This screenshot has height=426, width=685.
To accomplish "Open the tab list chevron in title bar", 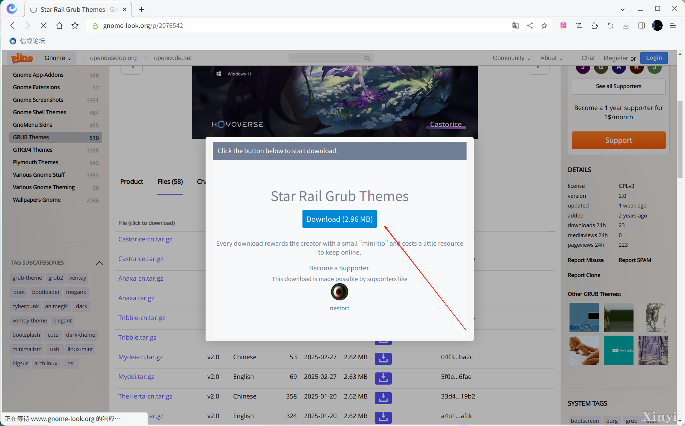I will 622,9.
